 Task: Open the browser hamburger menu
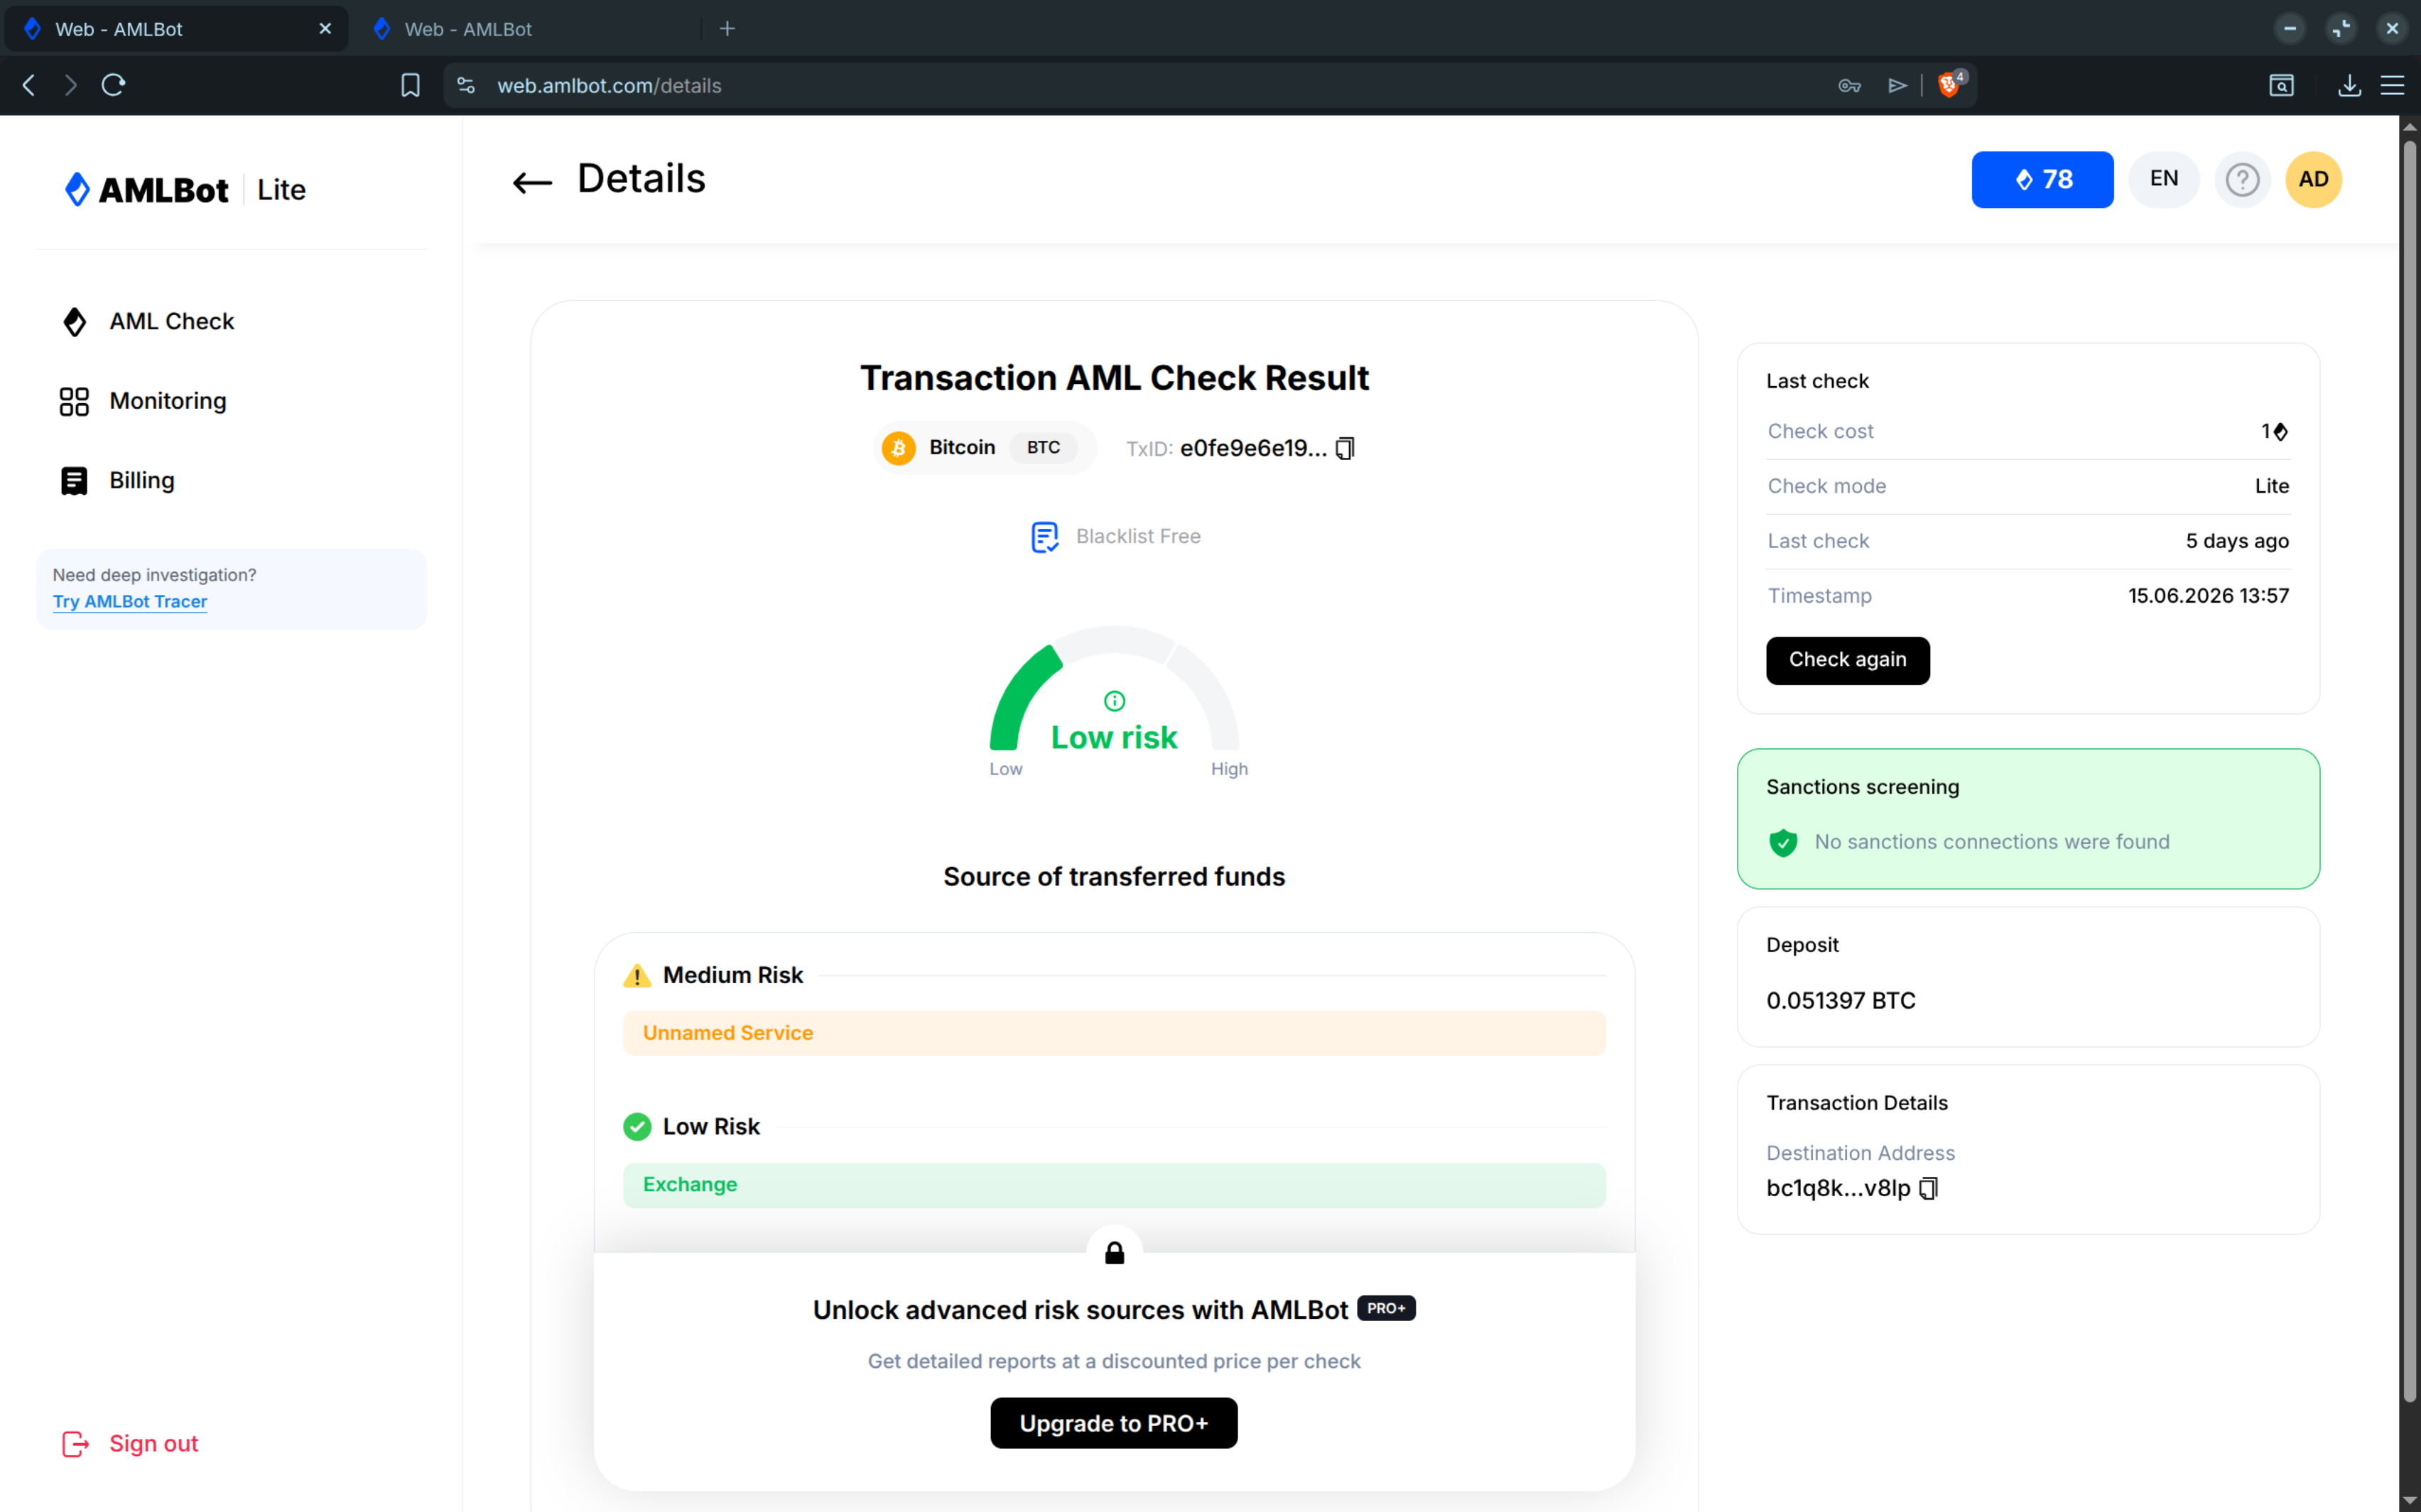(2392, 86)
